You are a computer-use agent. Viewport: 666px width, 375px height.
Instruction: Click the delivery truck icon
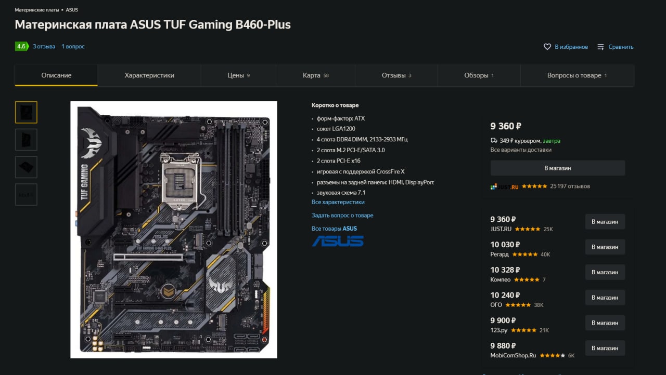pos(494,141)
